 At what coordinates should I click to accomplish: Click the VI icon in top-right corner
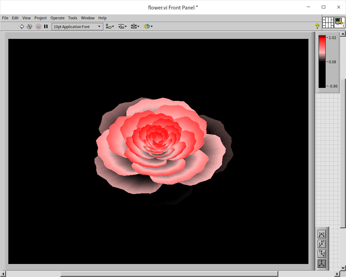pyautogui.click(x=339, y=22)
